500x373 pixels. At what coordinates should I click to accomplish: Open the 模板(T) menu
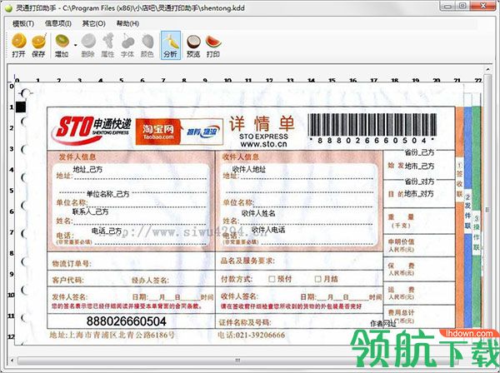23,23
